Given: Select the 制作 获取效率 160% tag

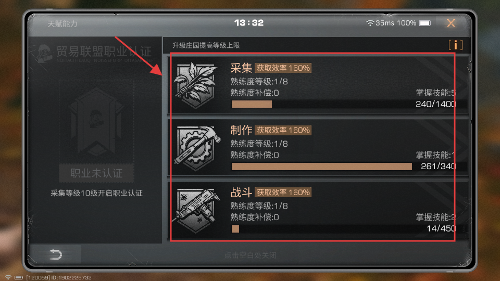Looking at the screenshot, I should click(x=283, y=130).
